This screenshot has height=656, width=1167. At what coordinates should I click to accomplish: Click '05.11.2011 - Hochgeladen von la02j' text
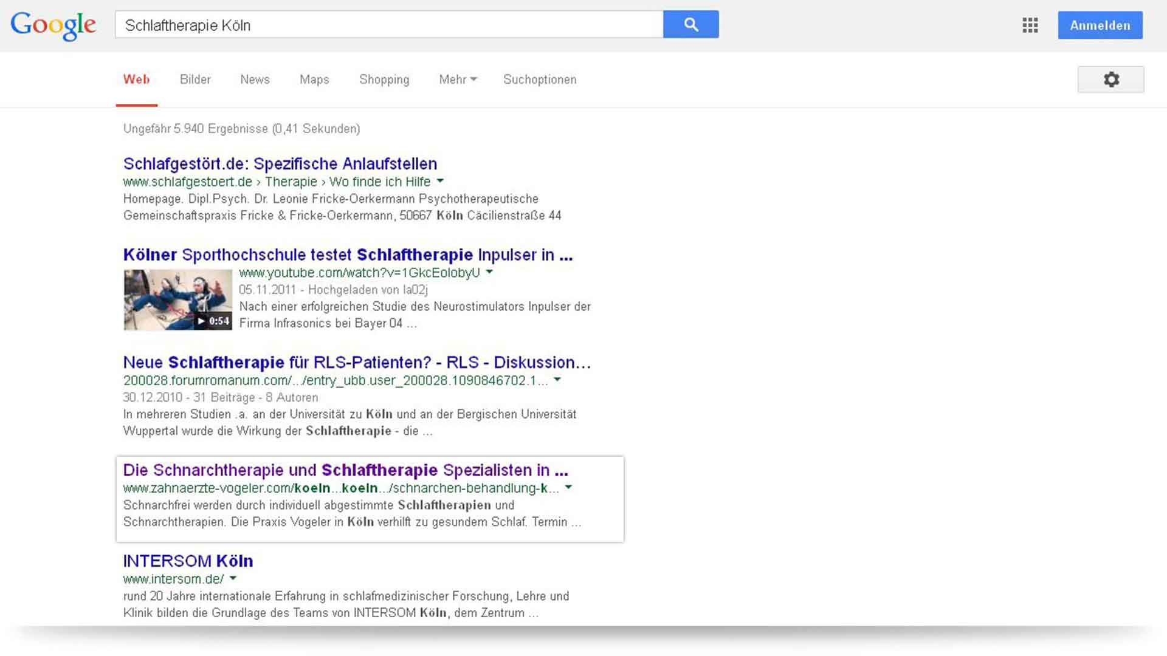(334, 290)
